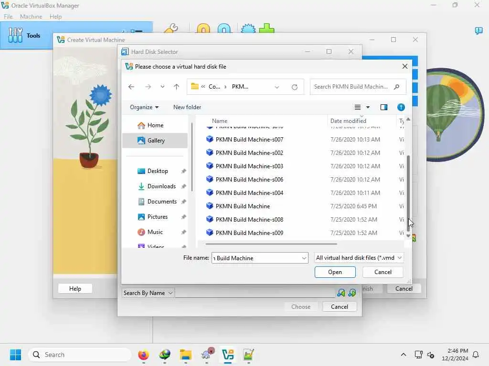Create a New folder
489x366 pixels.
pyautogui.click(x=187, y=107)
